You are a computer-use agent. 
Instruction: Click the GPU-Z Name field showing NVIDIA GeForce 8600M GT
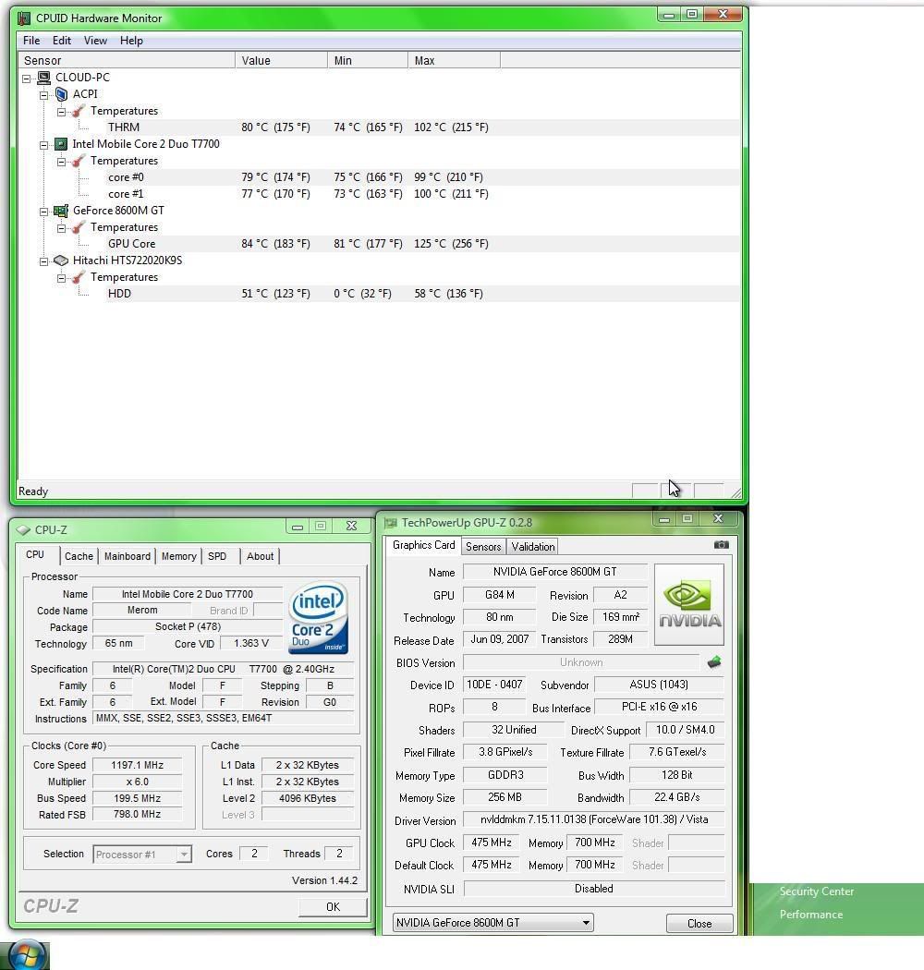(555, 572)
